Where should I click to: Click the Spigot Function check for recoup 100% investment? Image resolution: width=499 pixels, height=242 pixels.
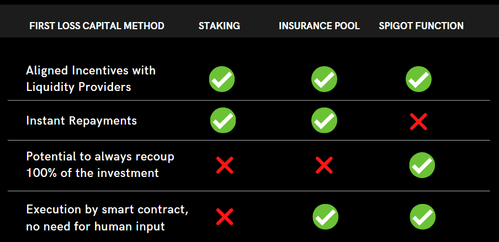(x=422, y=165)
